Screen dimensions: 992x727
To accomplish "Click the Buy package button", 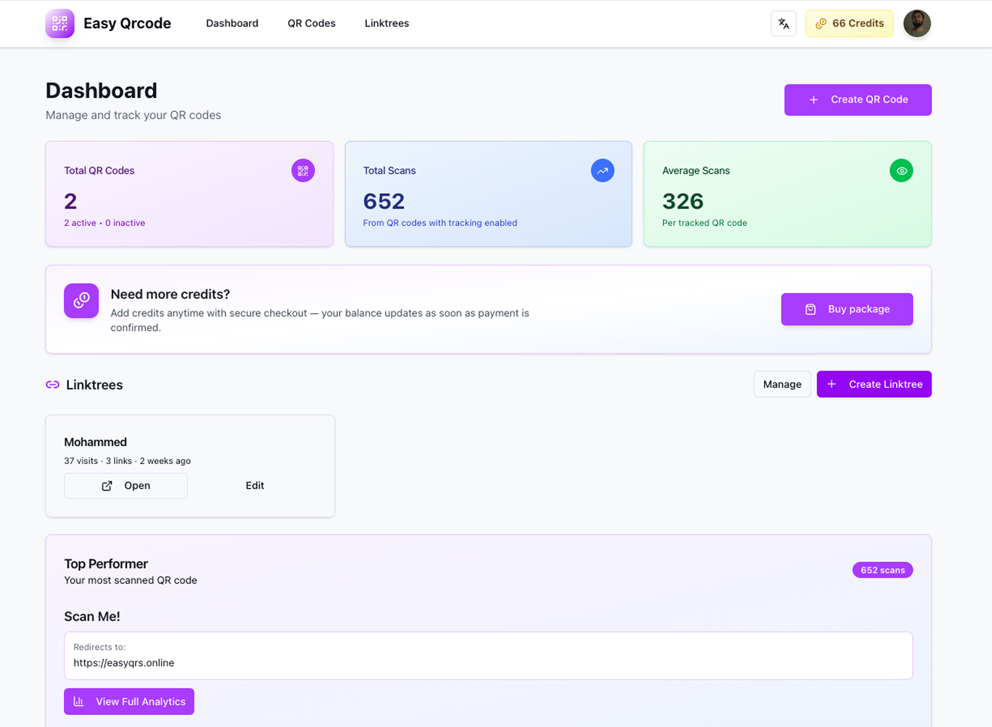I will [847, 309].
